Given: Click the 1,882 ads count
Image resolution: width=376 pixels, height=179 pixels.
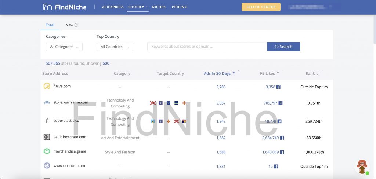Looking at the screenshot, I should (221, 138).
